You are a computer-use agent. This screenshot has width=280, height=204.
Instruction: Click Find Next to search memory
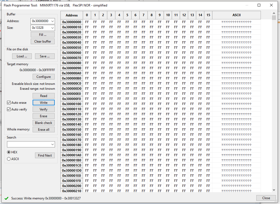tap(45, 155)
